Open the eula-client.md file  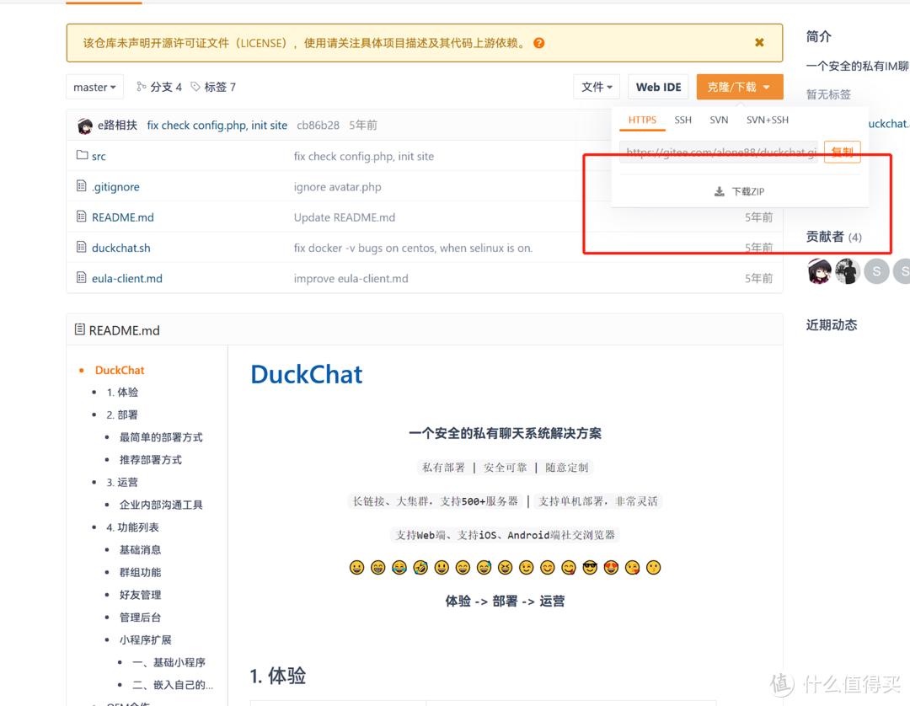(x=127, y=279)
